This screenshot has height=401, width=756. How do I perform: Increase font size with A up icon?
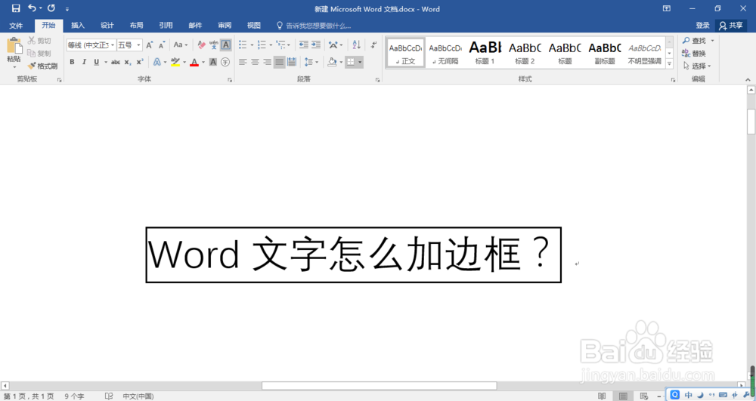[150, 45]
